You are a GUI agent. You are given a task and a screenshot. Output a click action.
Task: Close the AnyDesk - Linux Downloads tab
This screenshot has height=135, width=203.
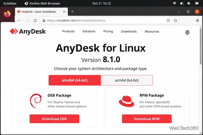pyautogui.click(x=64, y=12)
